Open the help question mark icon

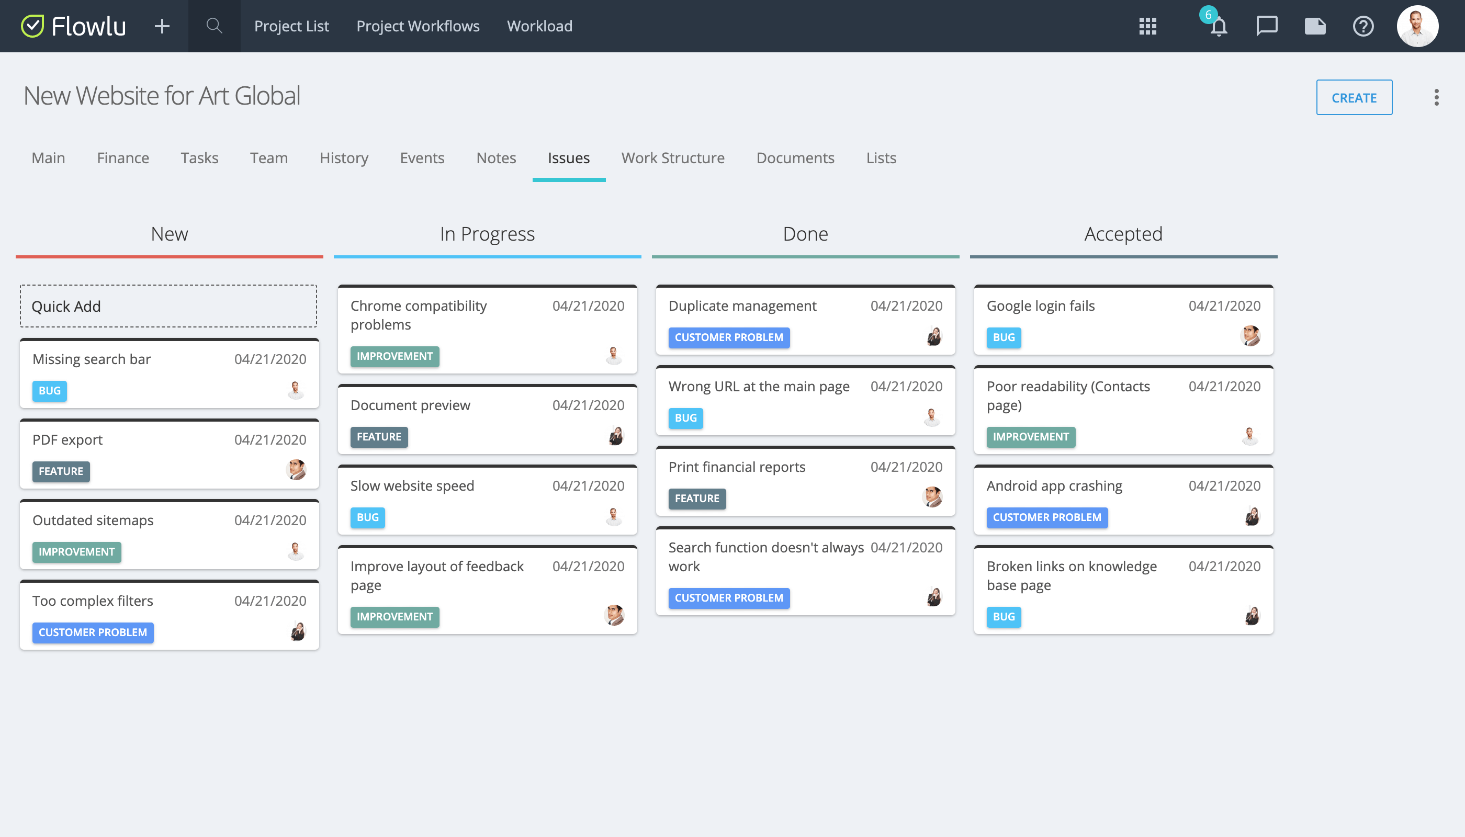(x=1363, y=26)
